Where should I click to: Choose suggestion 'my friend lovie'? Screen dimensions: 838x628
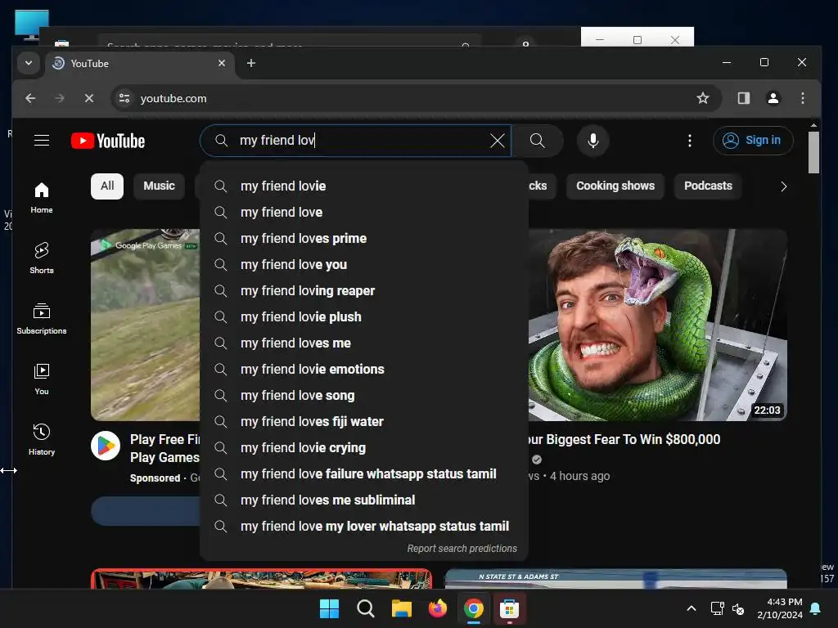[x=364, y=186]
